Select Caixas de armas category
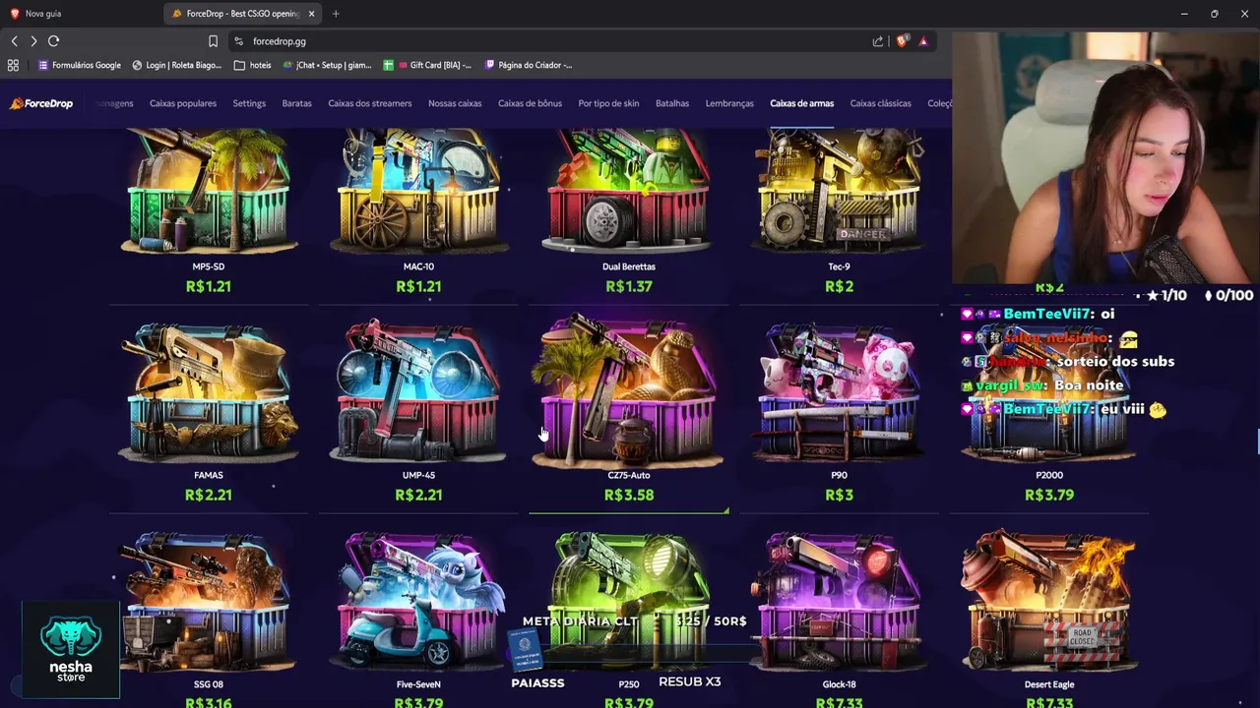This screenshot has width=1260, height=708. (x=801, y=103)
